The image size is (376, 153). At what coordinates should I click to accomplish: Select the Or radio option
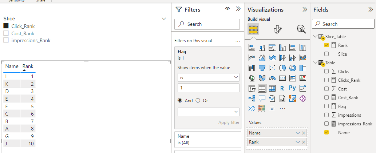click(x=198, y=101)
